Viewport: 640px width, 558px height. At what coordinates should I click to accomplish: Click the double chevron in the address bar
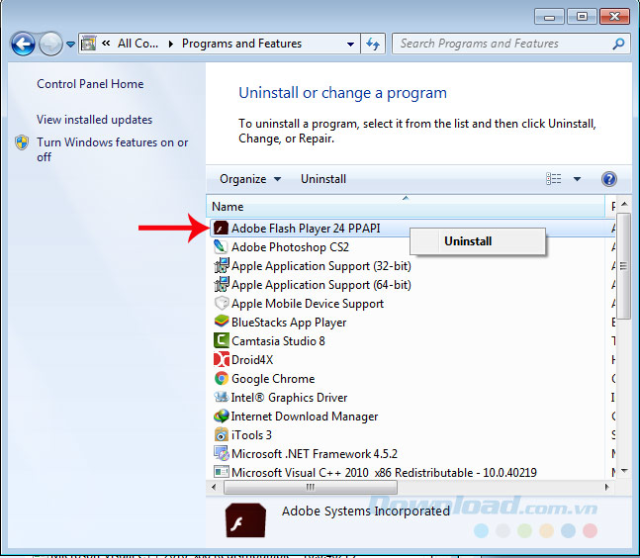tap(106, 43)
